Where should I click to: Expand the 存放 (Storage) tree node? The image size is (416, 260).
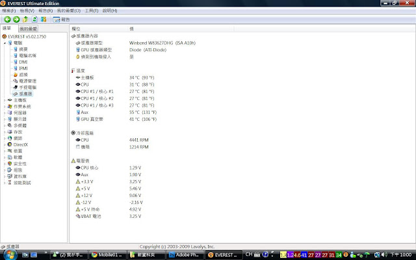point(5,132)
